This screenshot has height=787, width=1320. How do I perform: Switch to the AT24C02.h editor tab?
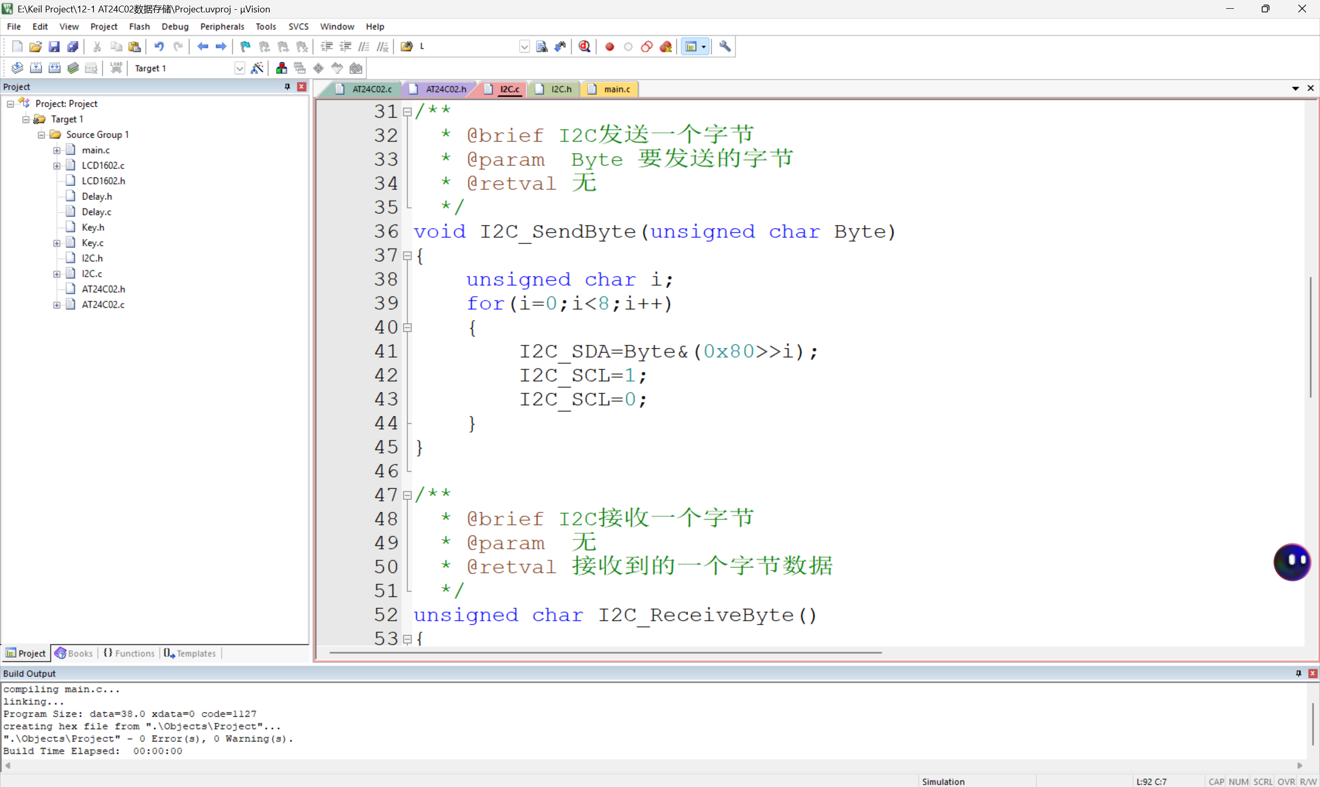coord(445,89)
